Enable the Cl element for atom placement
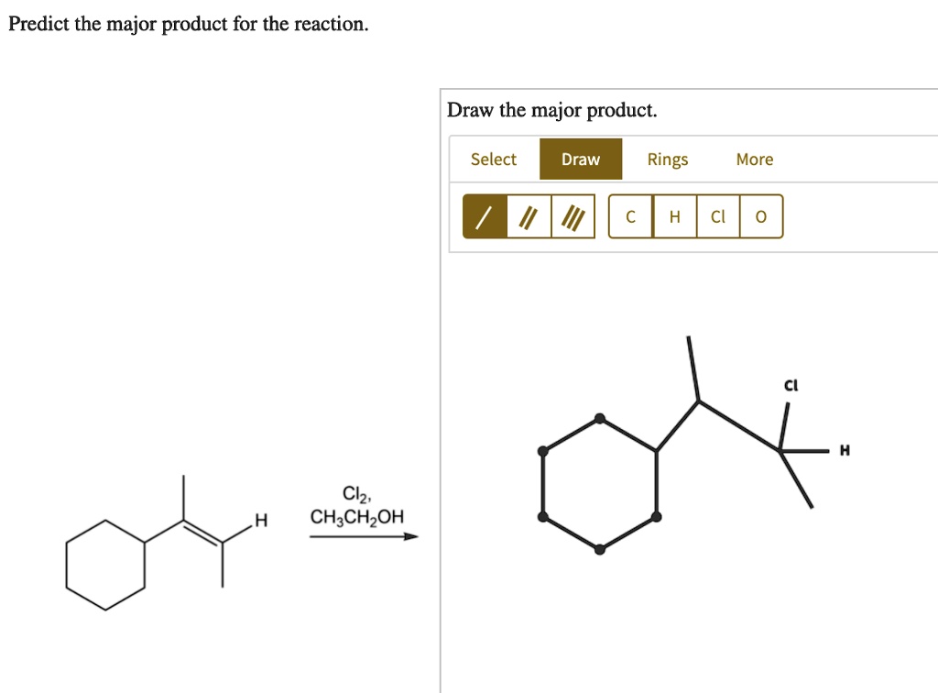The height and width of the screenshot is (693, 938). pos(717,216)
